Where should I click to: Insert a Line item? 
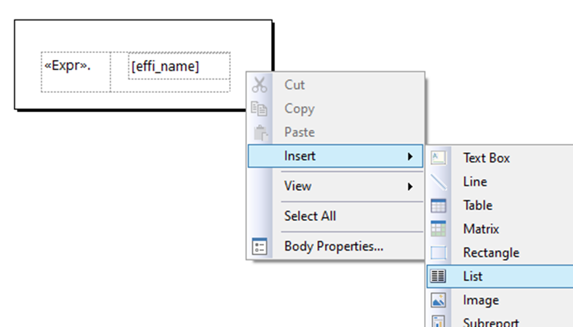[x=500, y=182]
